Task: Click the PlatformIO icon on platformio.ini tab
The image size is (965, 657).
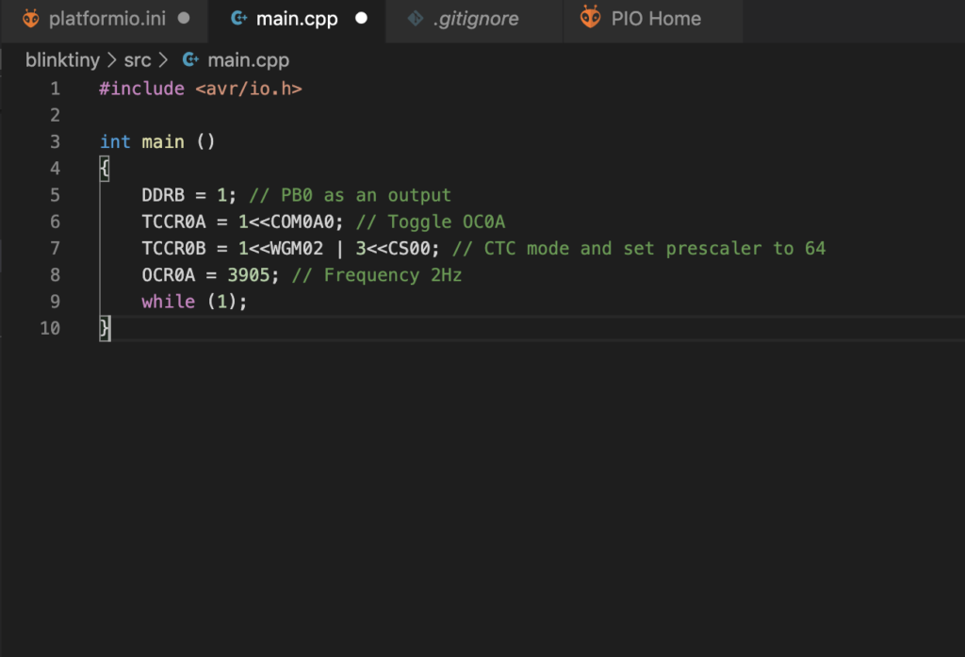Action: tap(30, 19)
